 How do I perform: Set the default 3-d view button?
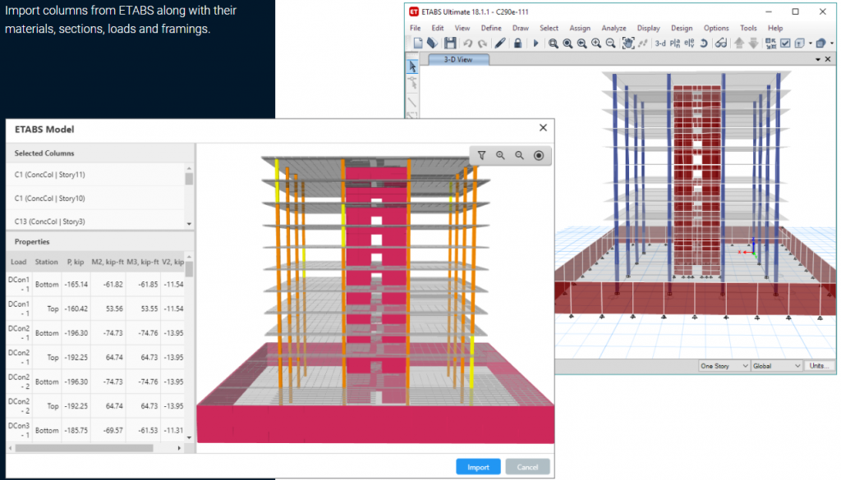660,43
